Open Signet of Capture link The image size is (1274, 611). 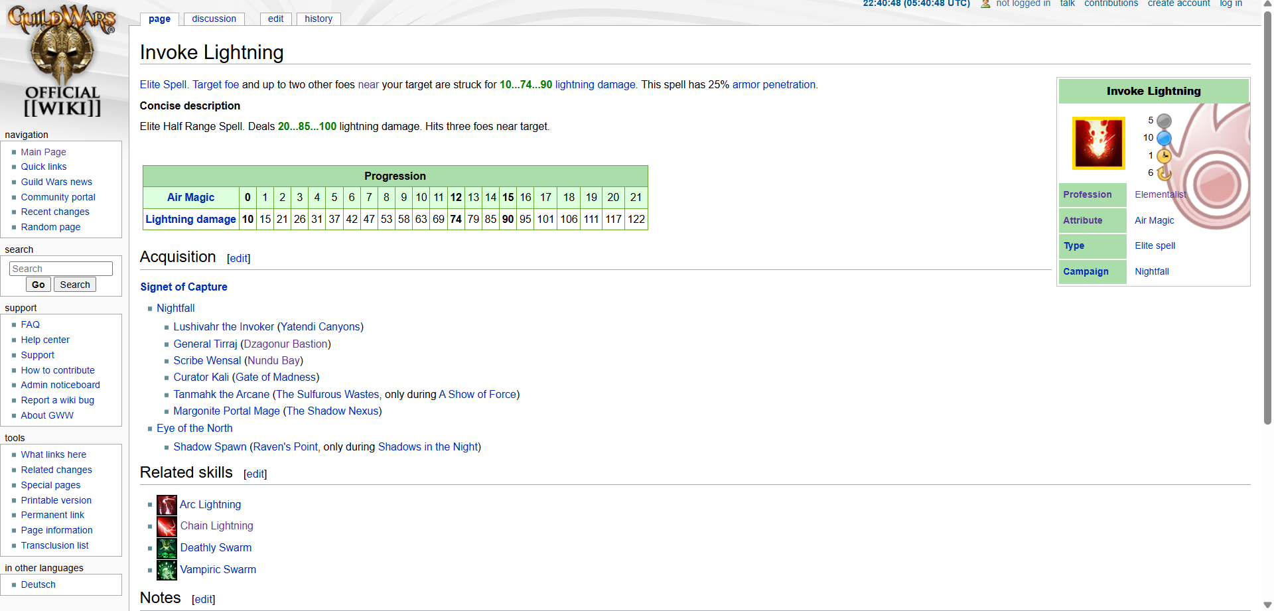[184, 287]
